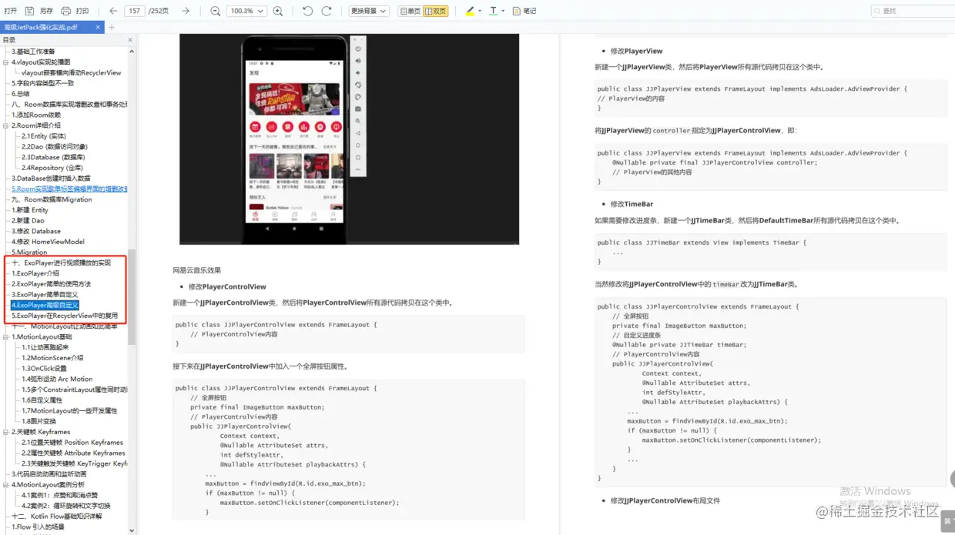Open outline entry 4.修改 HomeViewModel
This screenshot has height=535, width=955.
point(48,242)
